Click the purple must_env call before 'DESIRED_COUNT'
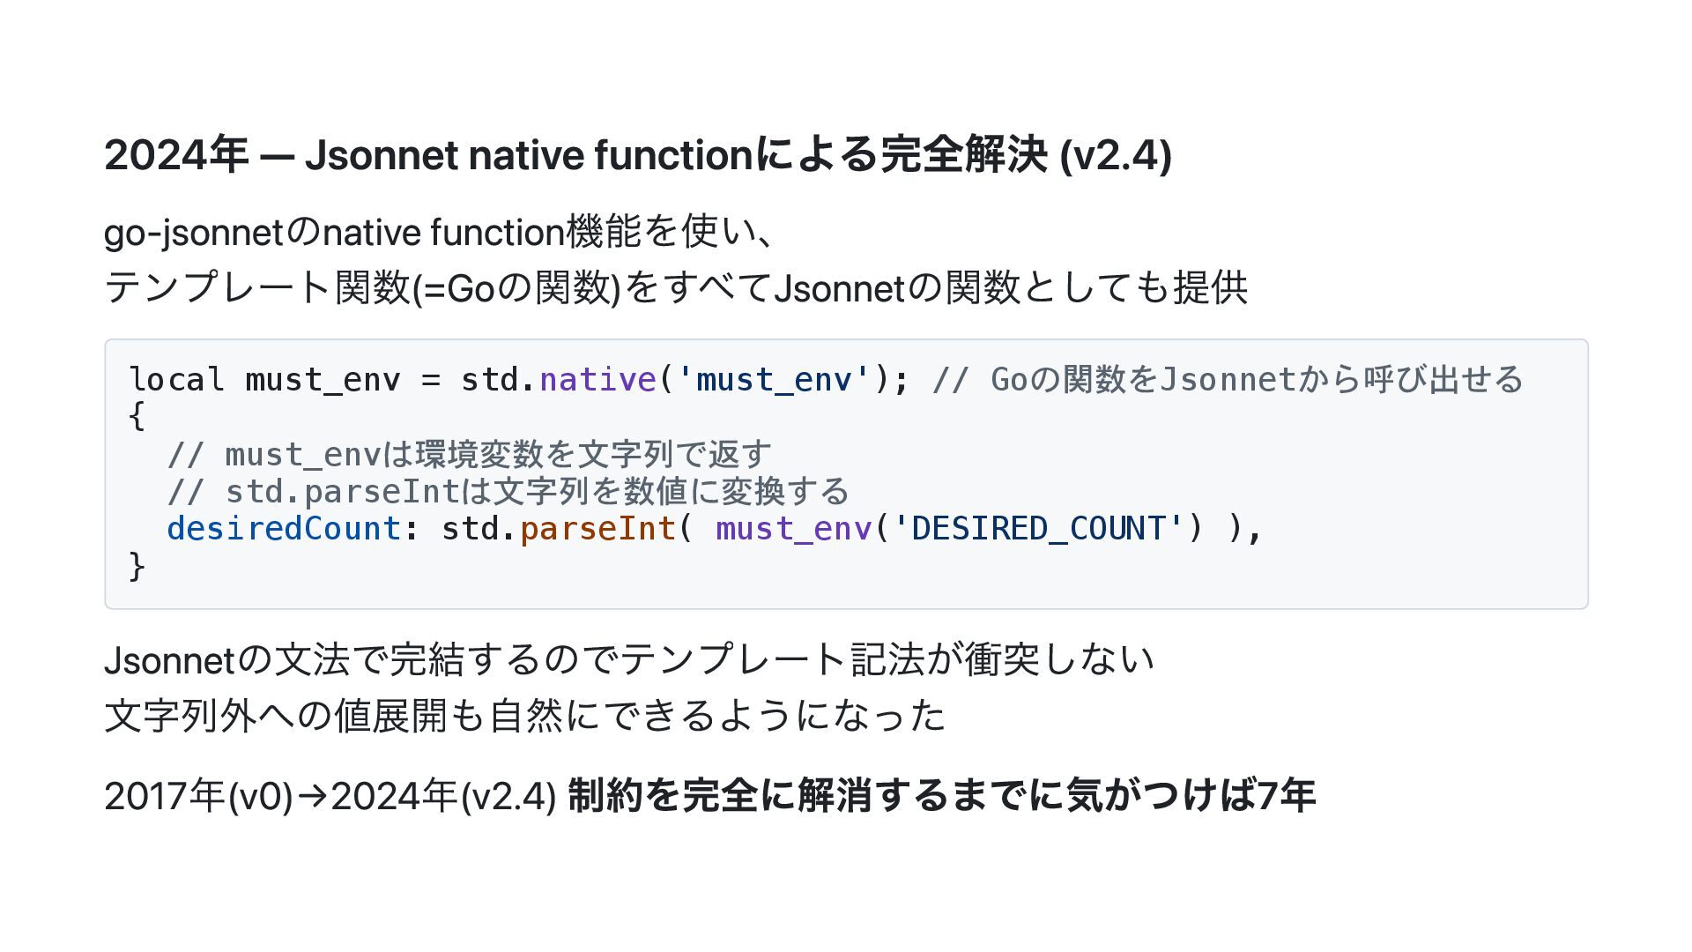 click(x=793, y=529)
